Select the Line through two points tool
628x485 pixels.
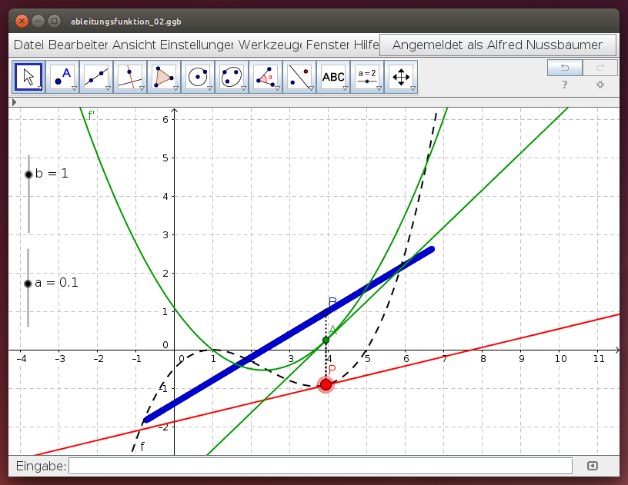click(96, 77)
